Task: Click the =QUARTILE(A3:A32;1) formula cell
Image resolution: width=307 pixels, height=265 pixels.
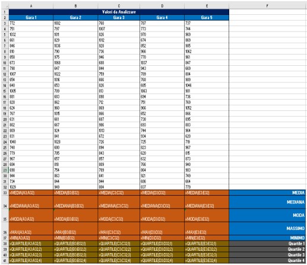Action: [31, 244]
